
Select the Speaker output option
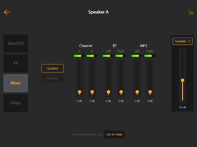coord(52,69)
